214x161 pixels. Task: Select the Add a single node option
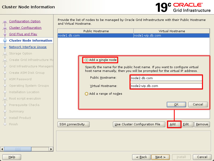(x=101, y=60)
